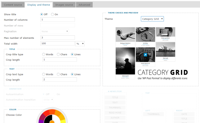Click the tablet preview thumbnail
200x123 pixels.
tap(165, 32)
